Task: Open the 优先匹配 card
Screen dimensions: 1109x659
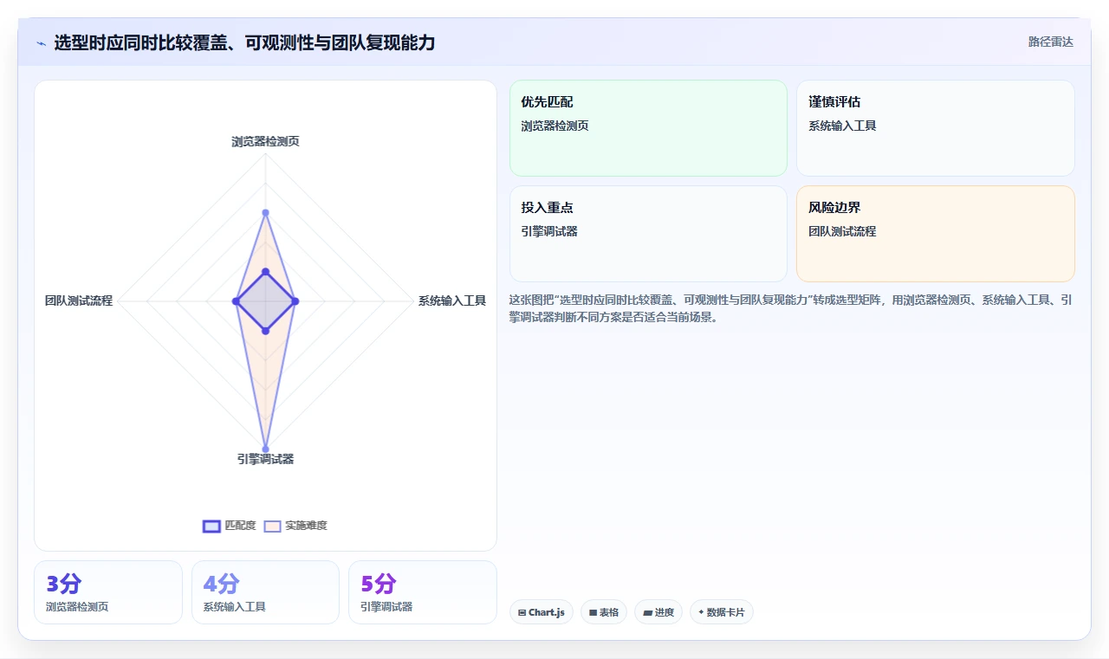Action: tap(648, 128)
